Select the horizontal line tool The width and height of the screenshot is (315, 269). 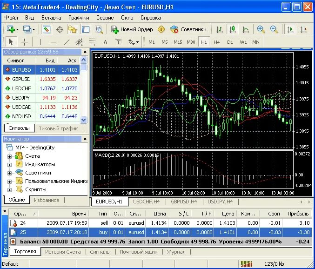click(53, 42)
